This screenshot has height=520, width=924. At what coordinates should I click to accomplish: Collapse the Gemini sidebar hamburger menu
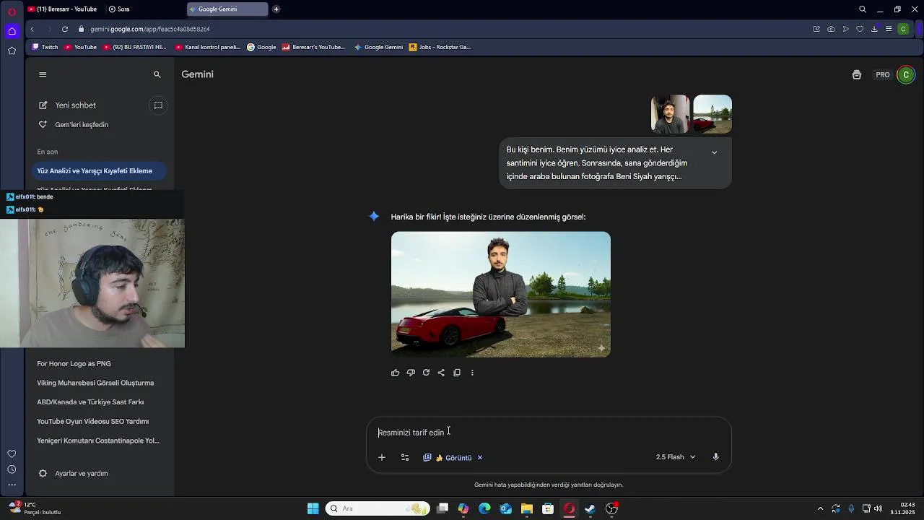43,74
